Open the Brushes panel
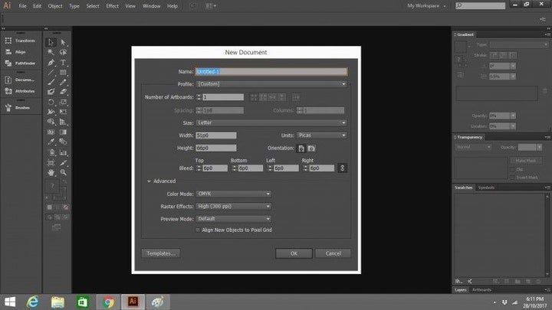This screenshot has height=310, width=552. [20, 107]
